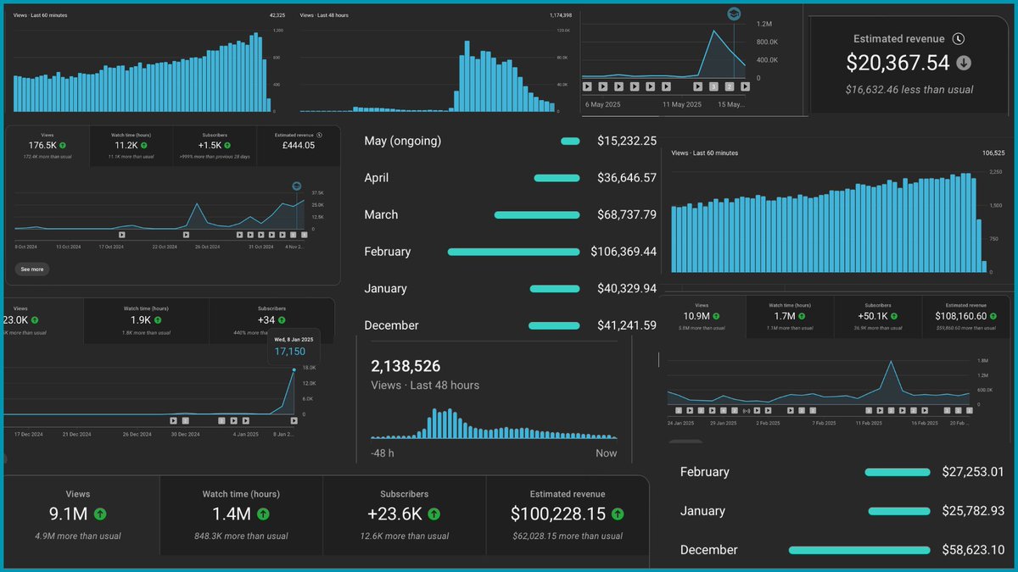1018x572 pixels.
Task: Click the green up arrow next to 9.1M views
Action: tap(100, 514)
